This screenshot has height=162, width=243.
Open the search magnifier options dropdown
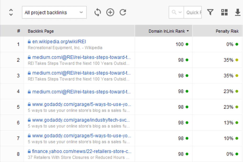176,12
